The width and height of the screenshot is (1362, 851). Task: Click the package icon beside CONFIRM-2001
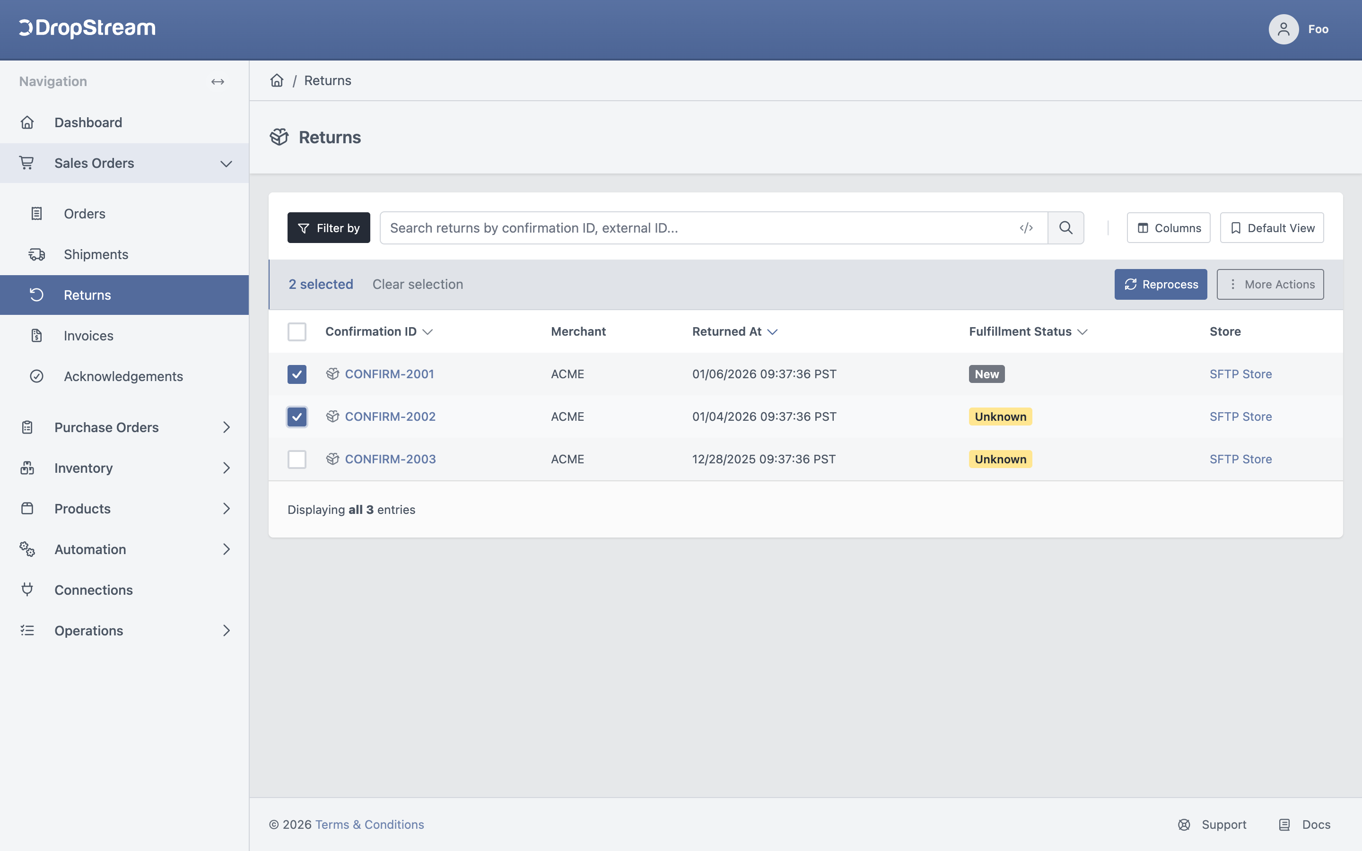pos(332,373)
